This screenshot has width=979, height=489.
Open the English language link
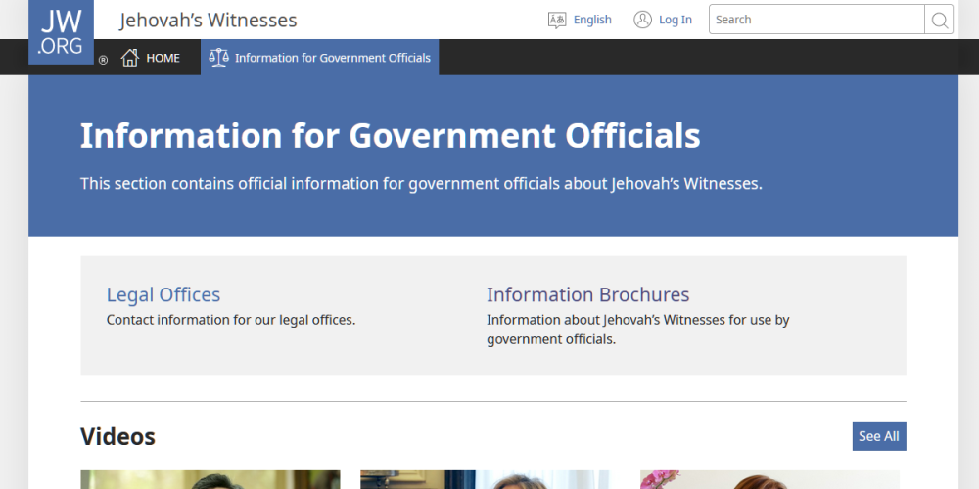pos(592,20)
